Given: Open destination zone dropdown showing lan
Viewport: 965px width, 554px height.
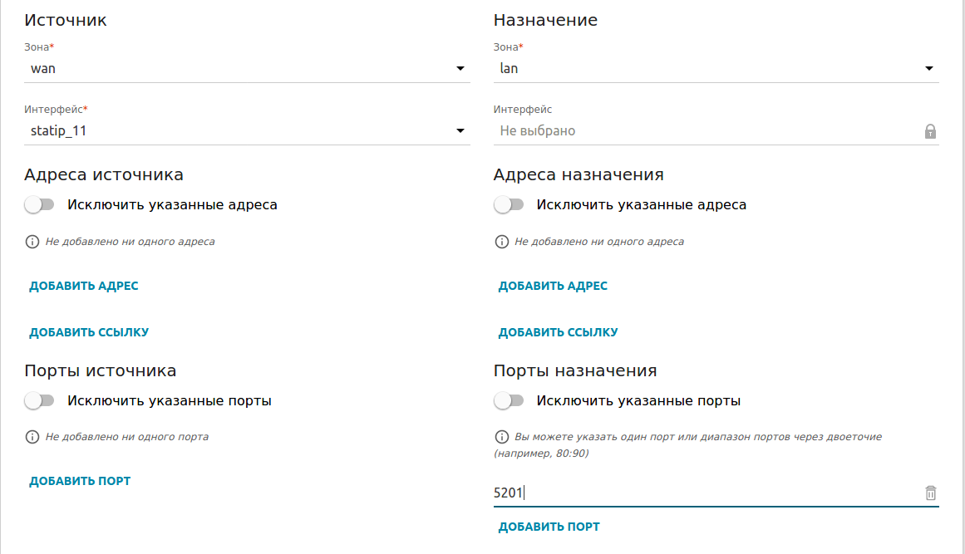Looking at the screenshot, I should pos(716,69).
